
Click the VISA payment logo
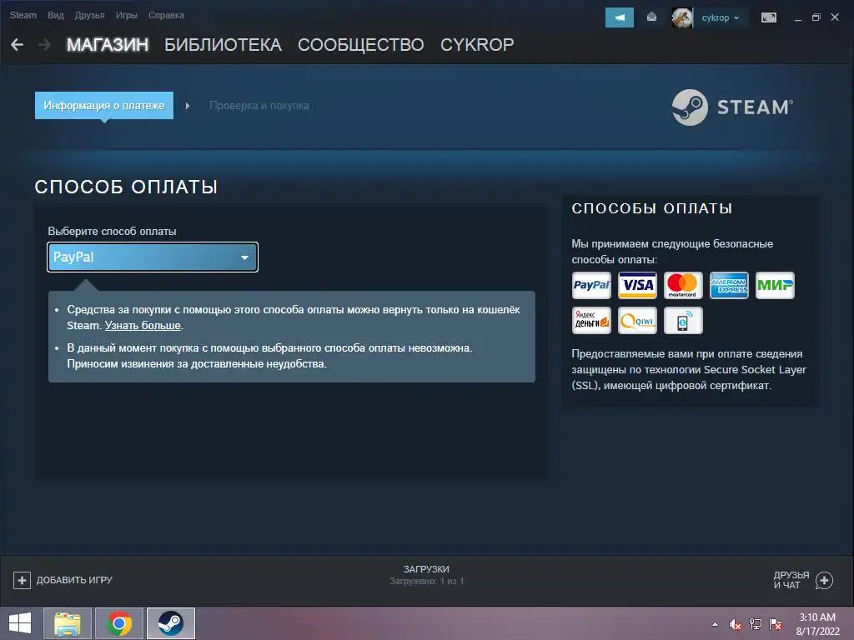pyautogui.click(x=637, y=285)
